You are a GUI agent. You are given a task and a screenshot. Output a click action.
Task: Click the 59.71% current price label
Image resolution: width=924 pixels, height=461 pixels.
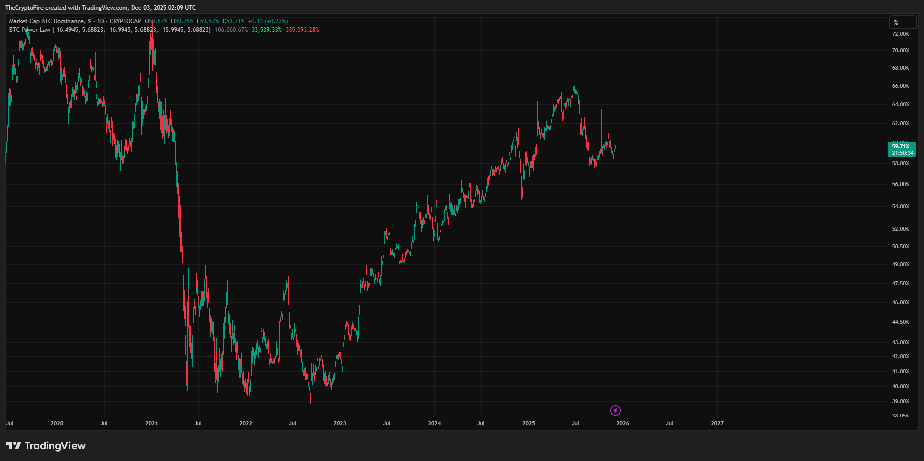(x=902, y=149)
